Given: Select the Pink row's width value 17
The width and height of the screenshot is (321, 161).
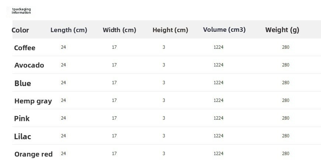Looking at the screenshot, I should point(114,118).
